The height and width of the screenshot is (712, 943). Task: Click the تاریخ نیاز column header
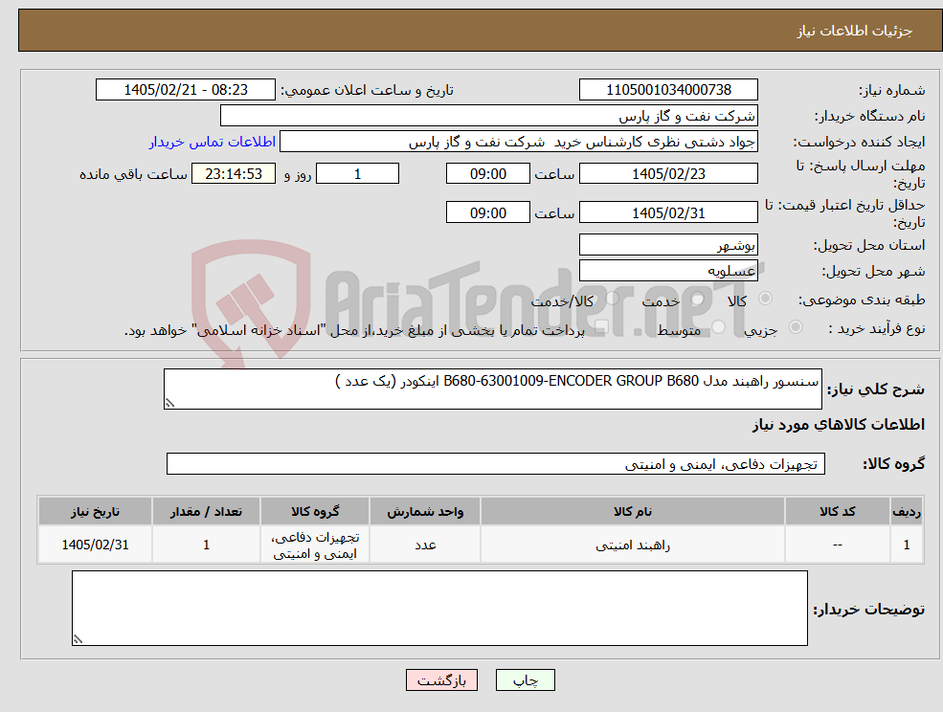(x=95, y=511)
